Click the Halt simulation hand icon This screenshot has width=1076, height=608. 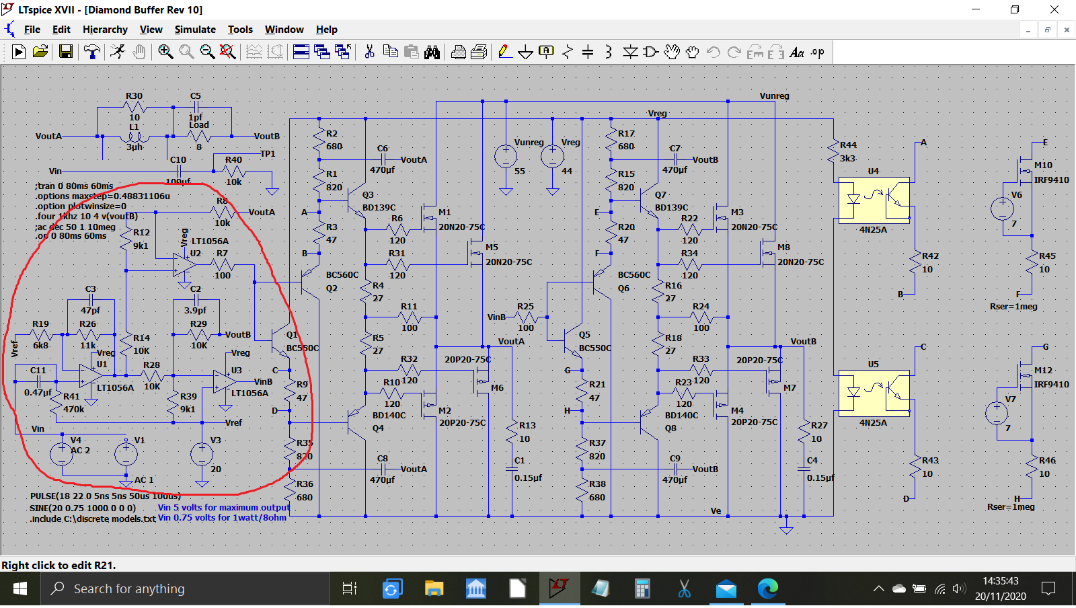(139, 52)
